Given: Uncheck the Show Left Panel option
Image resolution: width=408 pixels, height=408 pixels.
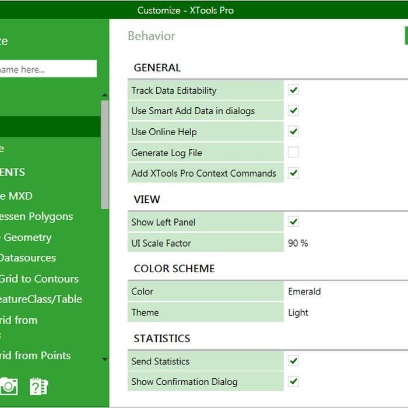Looking at the screenshot, I should (293, 221).
